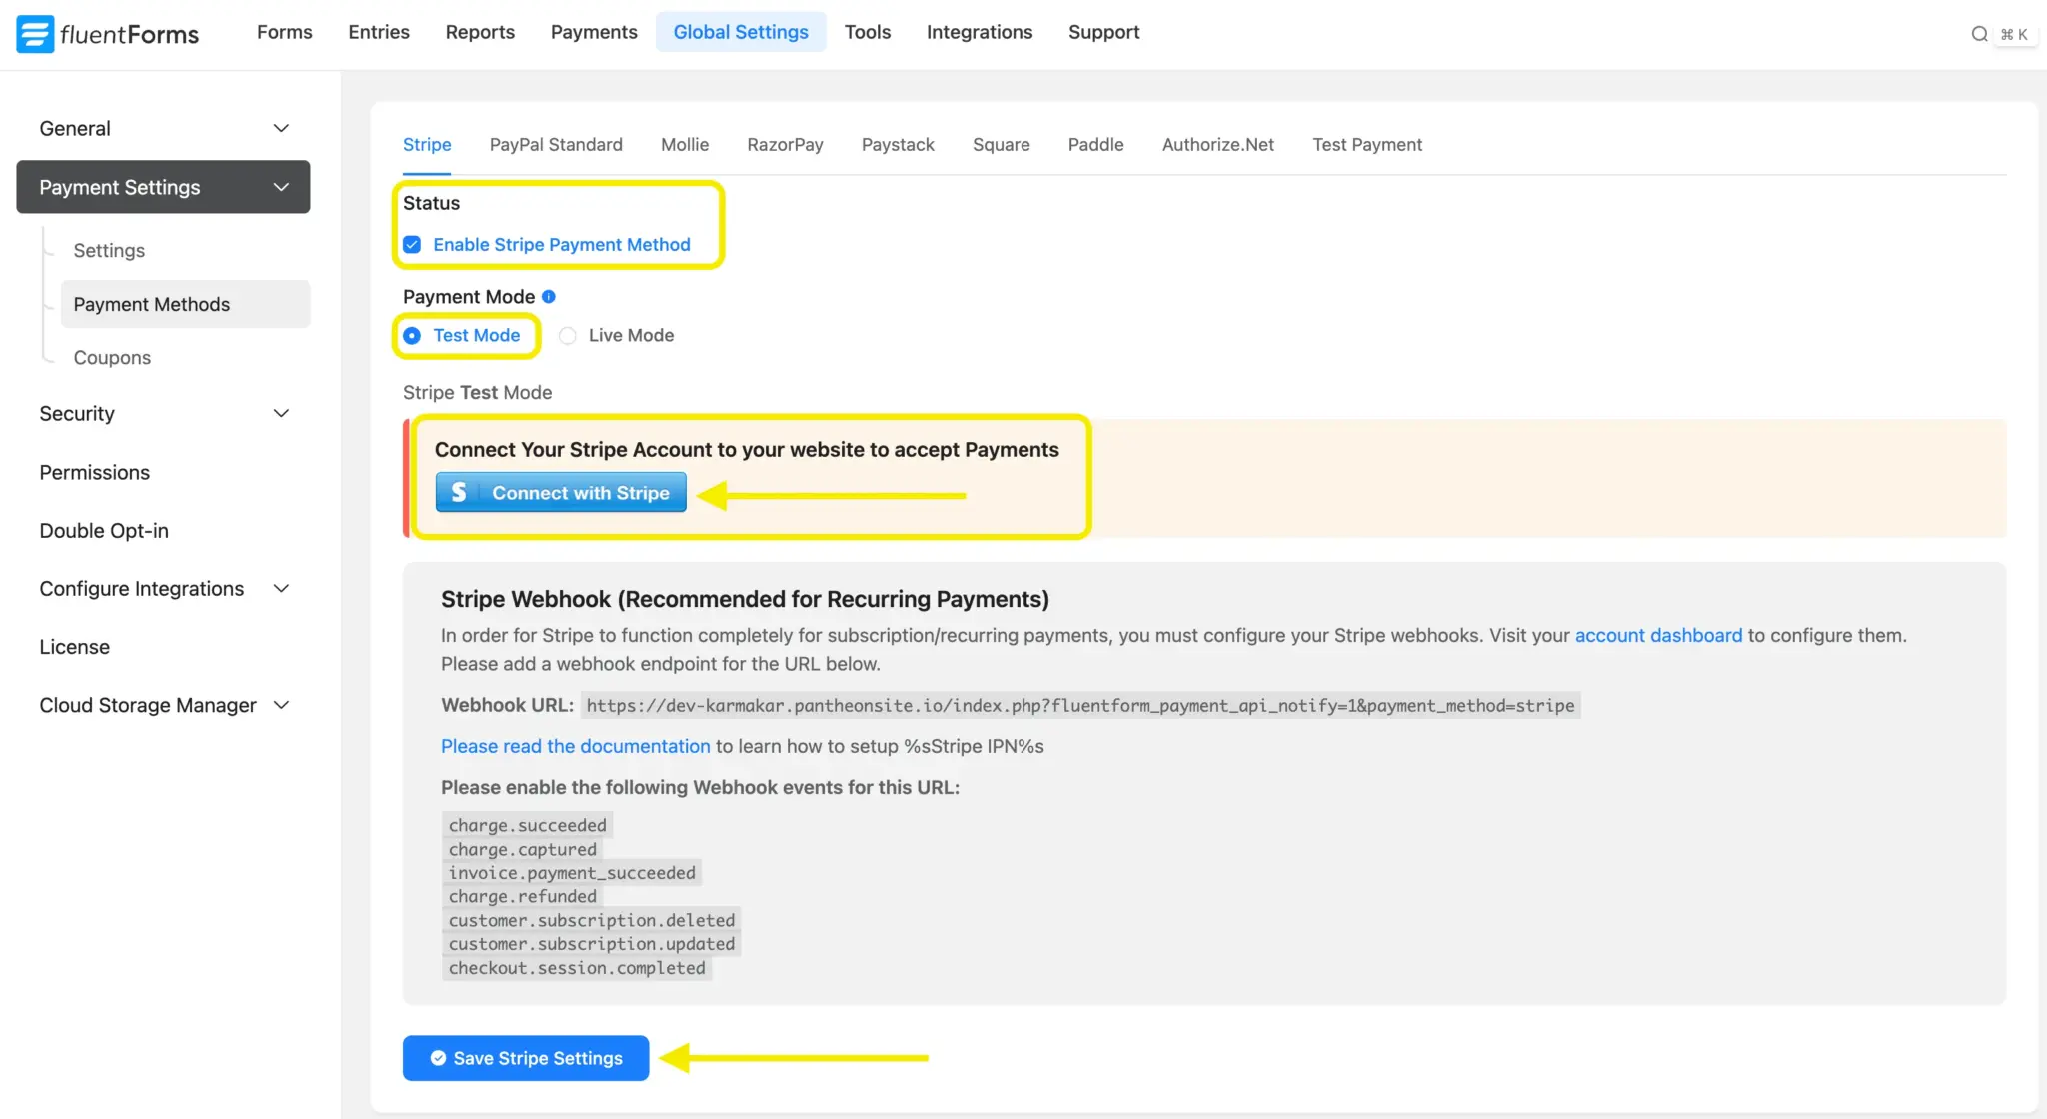
Task: Open Permissions sidebar item
Action: (x=94, y=472)
